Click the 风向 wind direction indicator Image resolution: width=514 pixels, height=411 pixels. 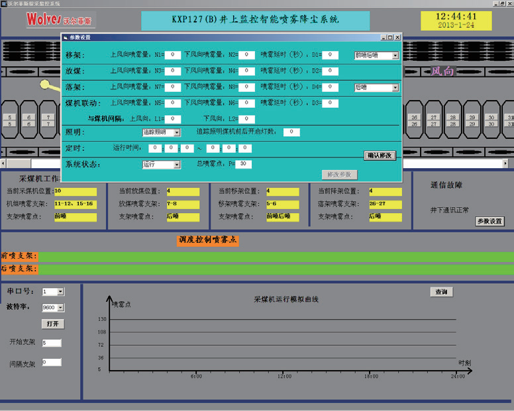[442, 71]
